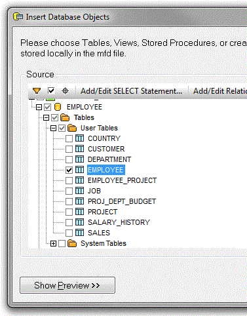The width and height of the screenshot is (247, 316).
Task: Select the System Tables label
Action: coord(104,243)
